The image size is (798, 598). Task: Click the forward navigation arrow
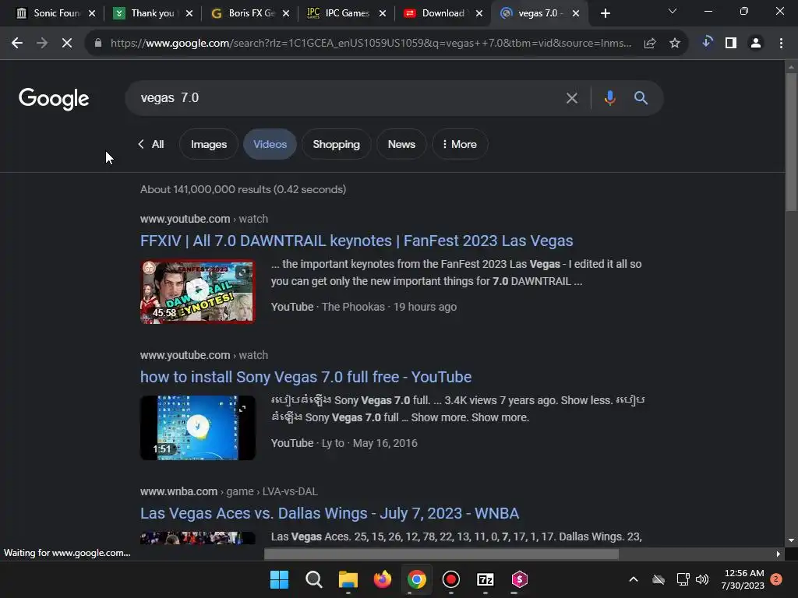point(42,44)
